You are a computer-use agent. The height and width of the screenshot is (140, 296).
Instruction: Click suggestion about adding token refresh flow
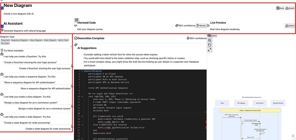pyautogui.click(x=121, y=55)
